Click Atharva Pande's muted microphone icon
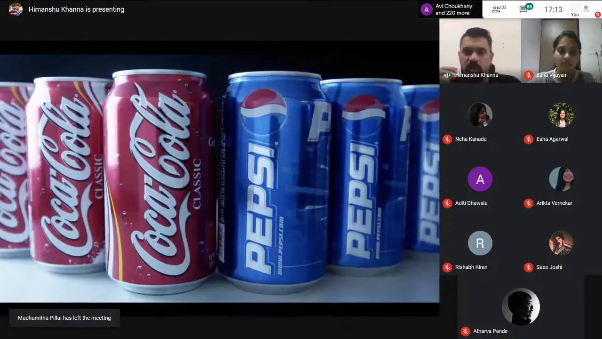 coord(466,331)
